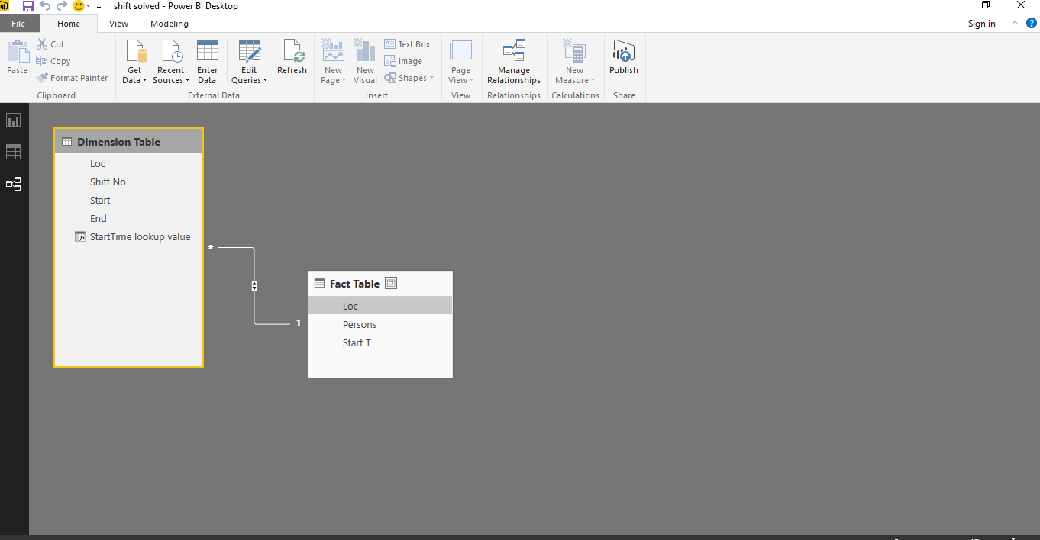Screen dimensions: 1040x540
Task: Select the Fact Table header
Action: pos(380,284)
